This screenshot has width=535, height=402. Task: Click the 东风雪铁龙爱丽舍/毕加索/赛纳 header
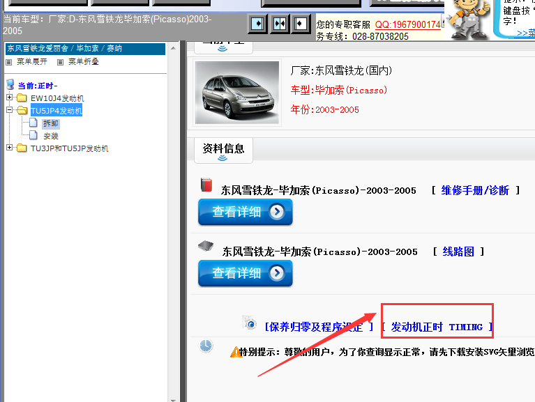point(85,49)
